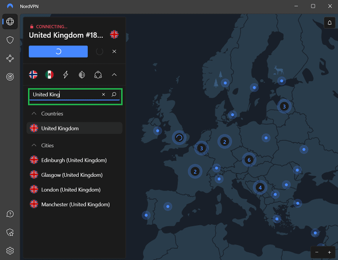Click the lightning bolt quick connect icon
Image resolution: width=338 pixels, height=260 pixels.
click(x=66, y=74)
